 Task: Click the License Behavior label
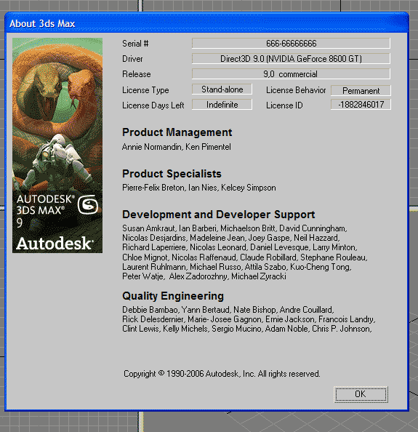coord(296,90)
